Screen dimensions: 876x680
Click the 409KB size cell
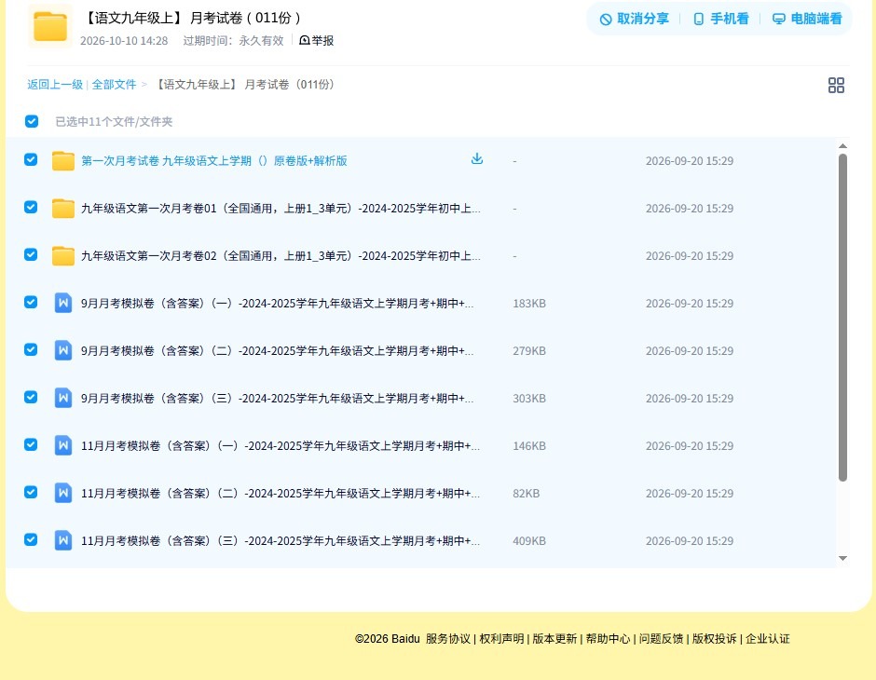[x=529, y=540]
